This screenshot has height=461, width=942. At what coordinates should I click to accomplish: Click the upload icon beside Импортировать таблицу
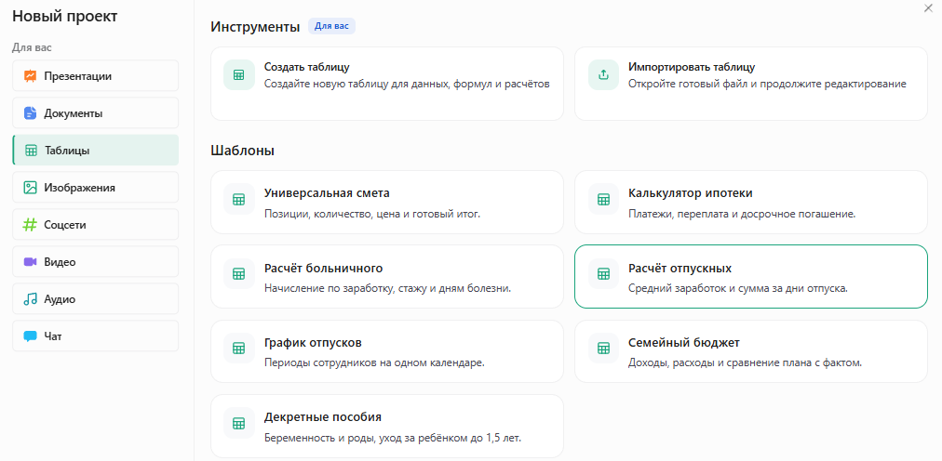pyautogui.click(x=603, y=75)
